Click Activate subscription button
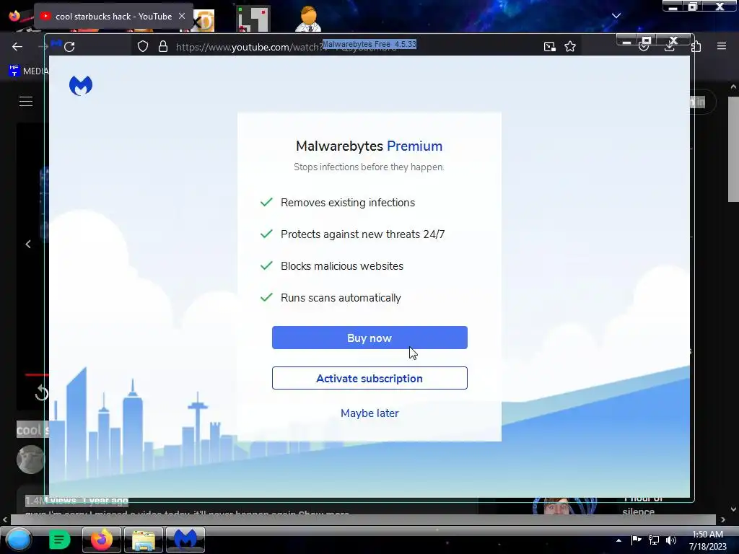The height and width of the screenshot is (554, 739). [x=369, y=378]
